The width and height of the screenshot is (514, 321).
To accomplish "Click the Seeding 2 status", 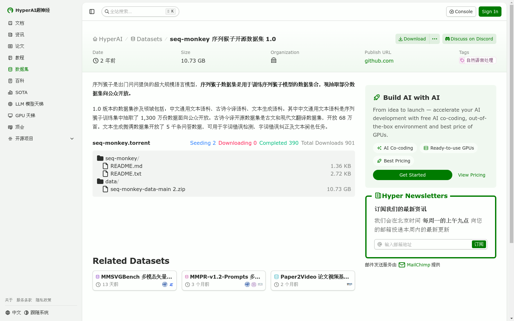I will [x=203, y=143].
